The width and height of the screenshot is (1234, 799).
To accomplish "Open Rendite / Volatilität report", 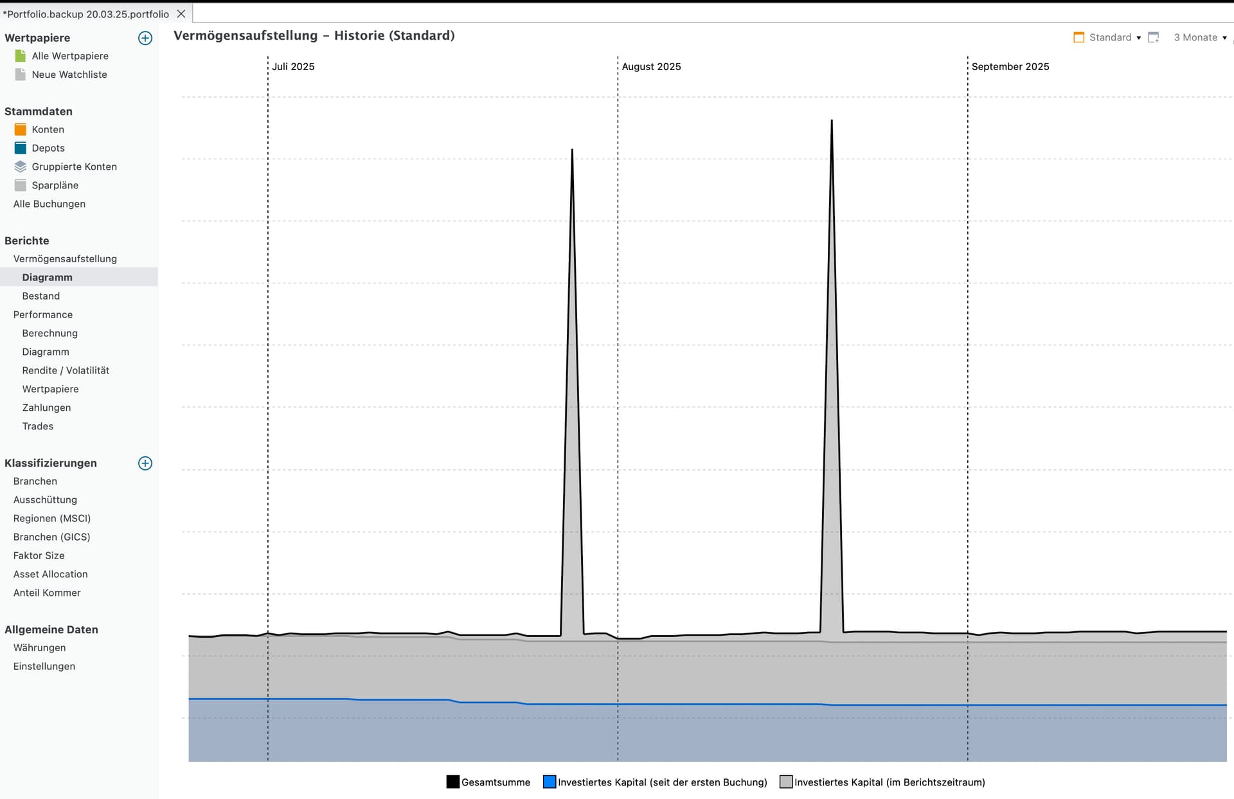I will click(x=66, y=370).
